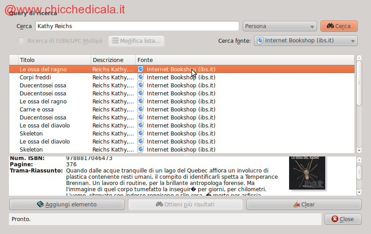Click source icon in Corpi freddi row
The image size is (371, 234).
click(x=141, y=78)
